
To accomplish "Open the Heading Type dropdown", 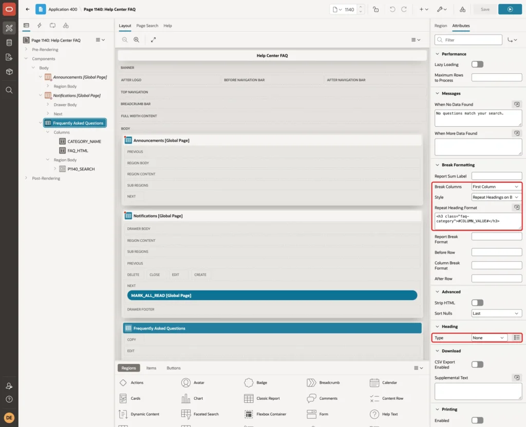I will 489,338.
